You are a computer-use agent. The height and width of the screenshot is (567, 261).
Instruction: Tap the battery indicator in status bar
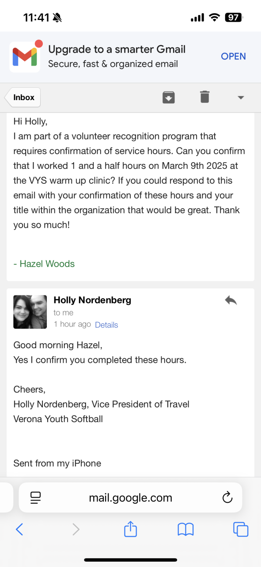pyautogui.click(x=234, y=18)
